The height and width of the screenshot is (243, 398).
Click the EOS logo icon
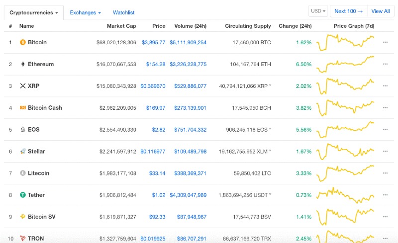click(x=23, y=129)
